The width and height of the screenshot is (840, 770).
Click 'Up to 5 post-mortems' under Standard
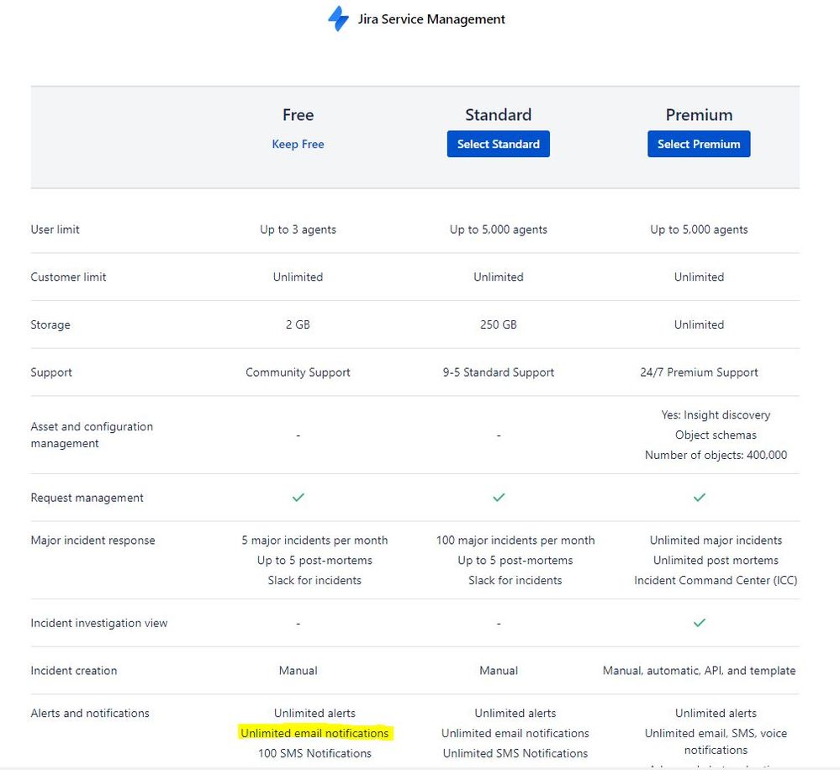(x=515, y=560)
